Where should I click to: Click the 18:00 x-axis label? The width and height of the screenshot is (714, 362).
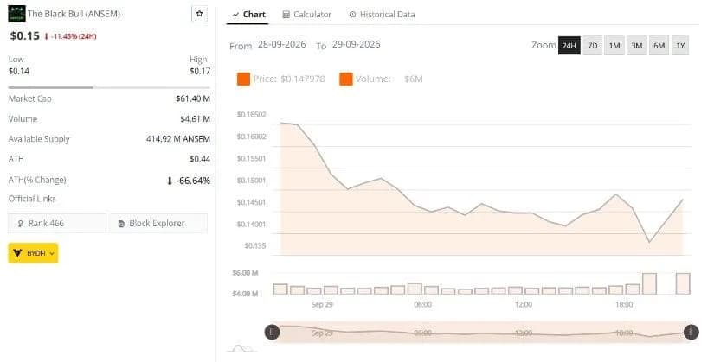(x=624, y=304)
